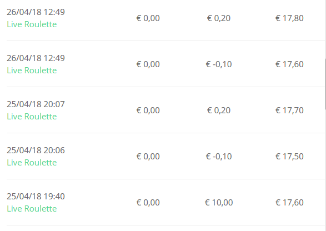Click € 17,60 balance in 25/04/18 19:40 row
Screen dimensions: 326x231
click(289, 203)
